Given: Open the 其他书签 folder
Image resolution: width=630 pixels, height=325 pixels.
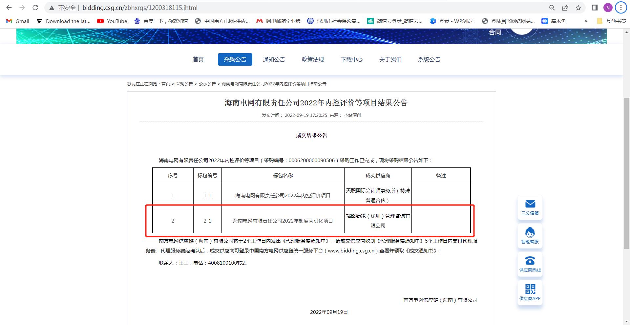Looking at the screenshot, I should (611, 21).
